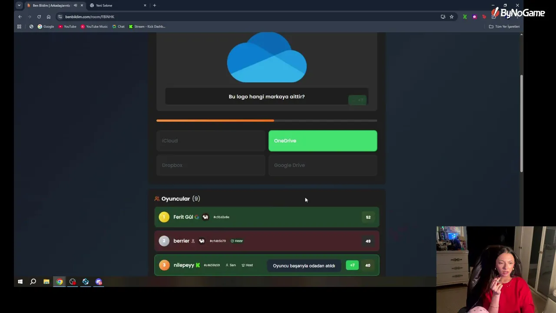
Task: Click the gold rank 1 medal badge
Action: (x=164, y=217)
